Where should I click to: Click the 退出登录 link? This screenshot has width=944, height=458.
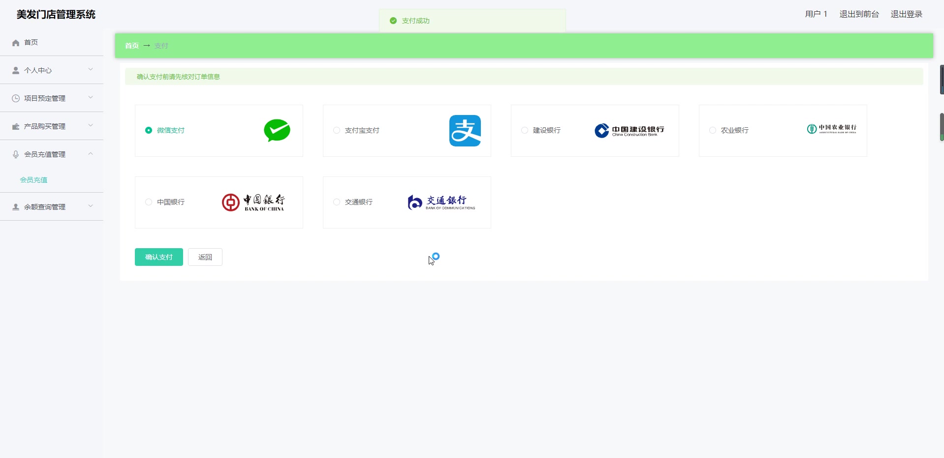[x=906, y=14]
